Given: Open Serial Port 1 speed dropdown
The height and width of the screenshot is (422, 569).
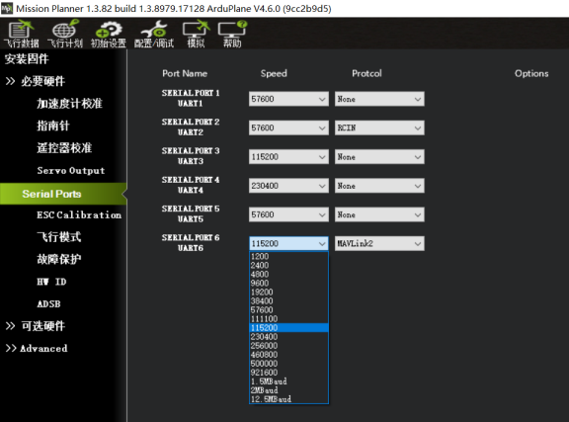Looking at the screenshot, I should 288,99.
